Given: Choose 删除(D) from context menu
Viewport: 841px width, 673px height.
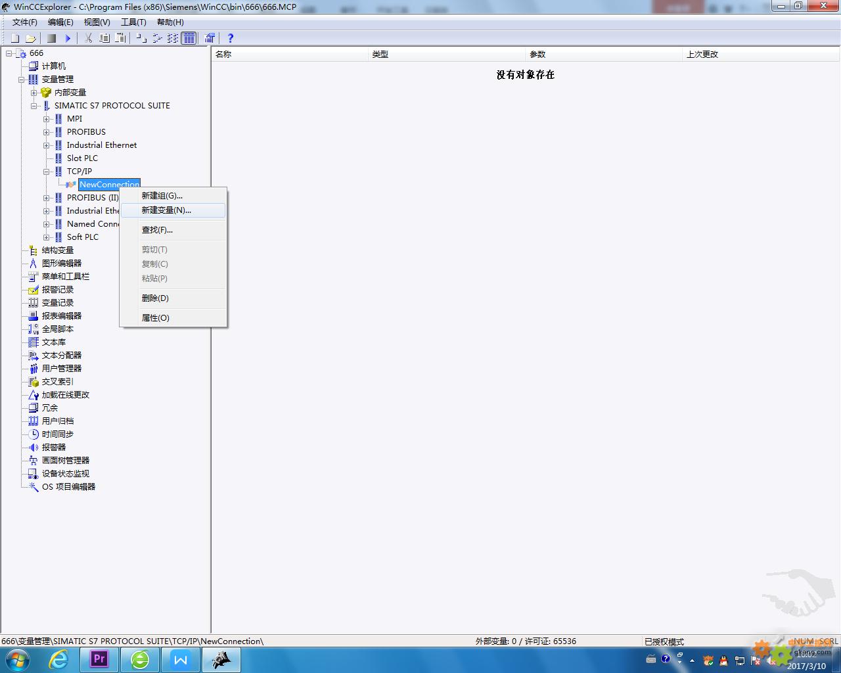Looking at the screenshot, I should tap(173, 298).
